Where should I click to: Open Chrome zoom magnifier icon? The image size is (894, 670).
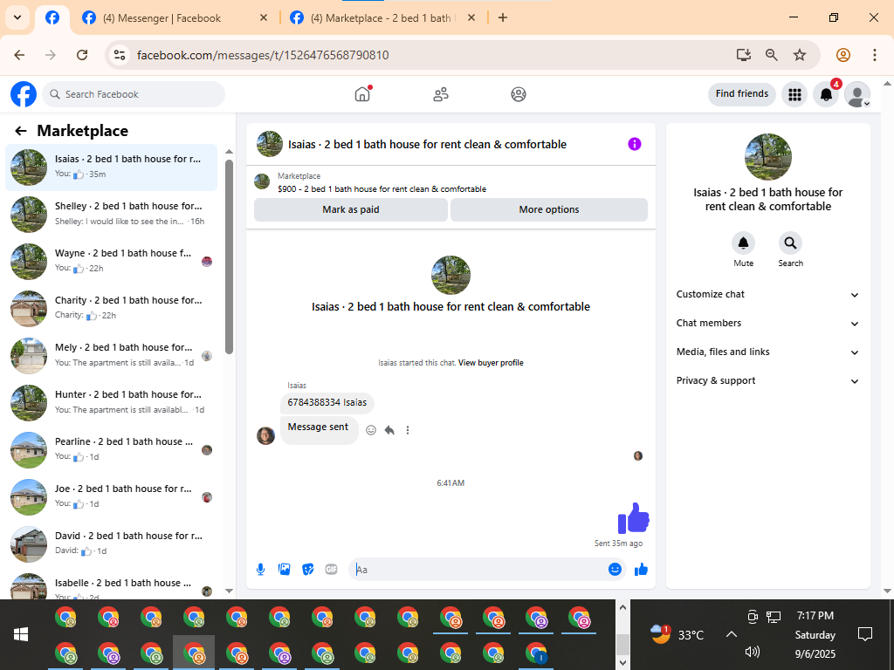[x=772, y=55]
